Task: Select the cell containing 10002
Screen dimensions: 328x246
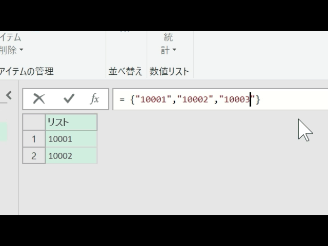Action: click(71, 156)
